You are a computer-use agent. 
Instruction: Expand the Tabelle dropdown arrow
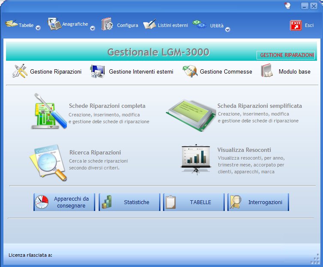(38, 28)
